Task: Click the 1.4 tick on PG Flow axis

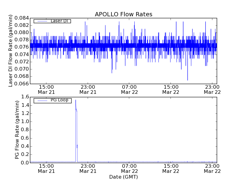Action: coord(25,105)
